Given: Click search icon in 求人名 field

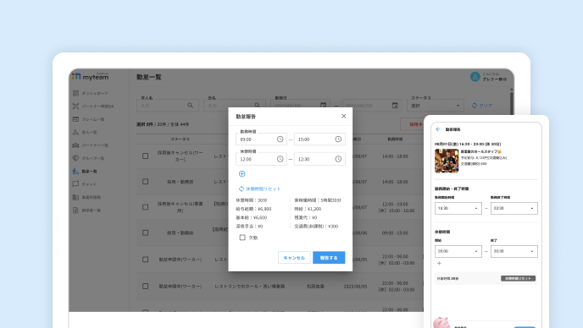Looking at the screenshot, I should pyautogui.click(x=191, y=106).
